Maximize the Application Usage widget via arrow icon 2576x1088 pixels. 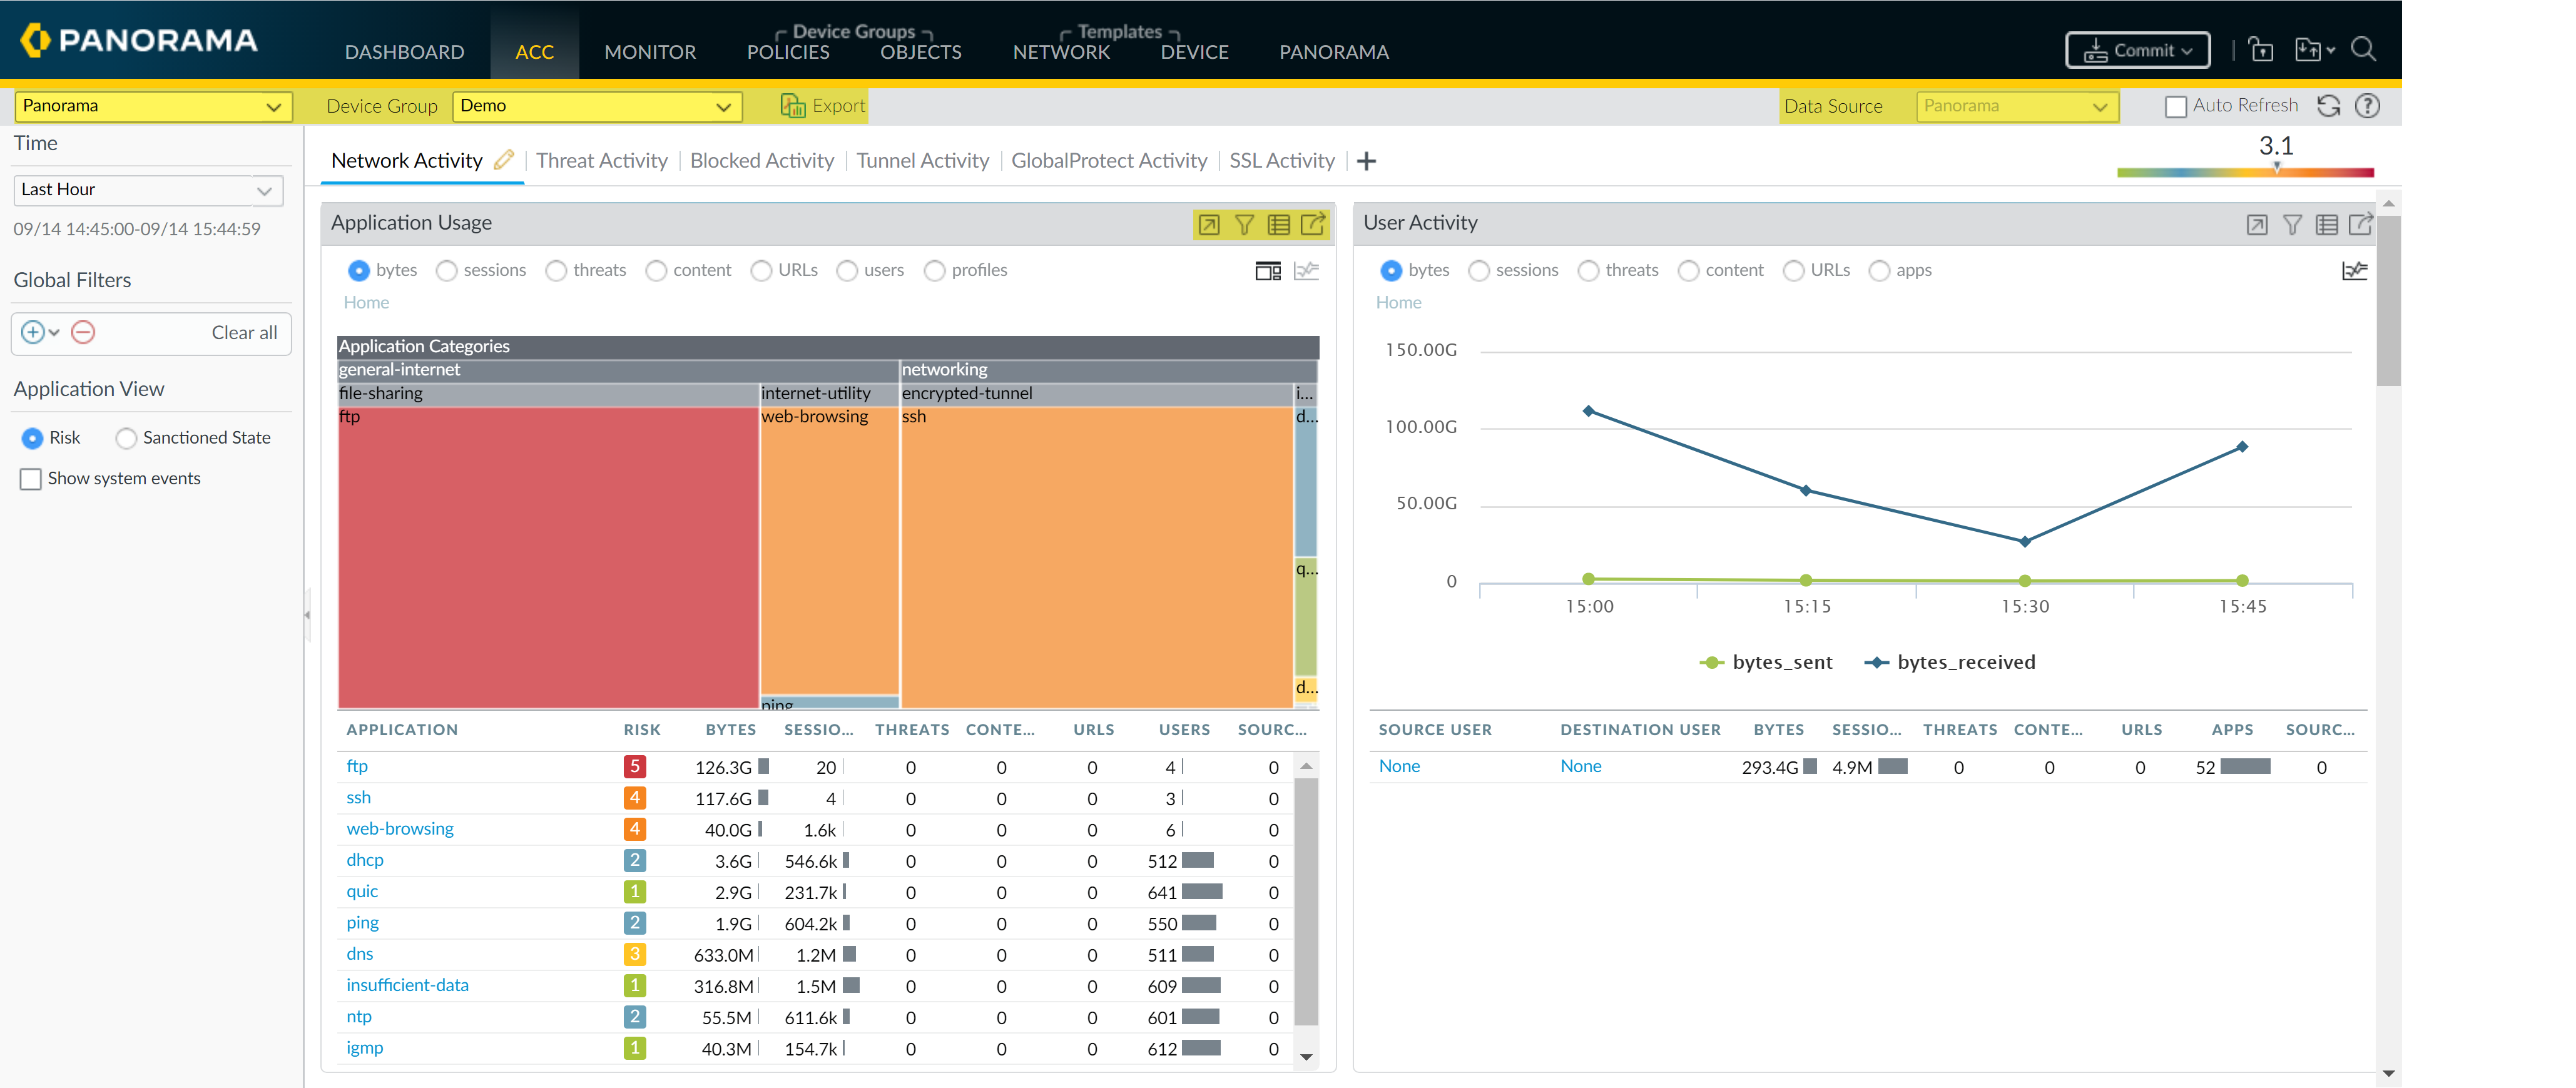(1209, 224)
